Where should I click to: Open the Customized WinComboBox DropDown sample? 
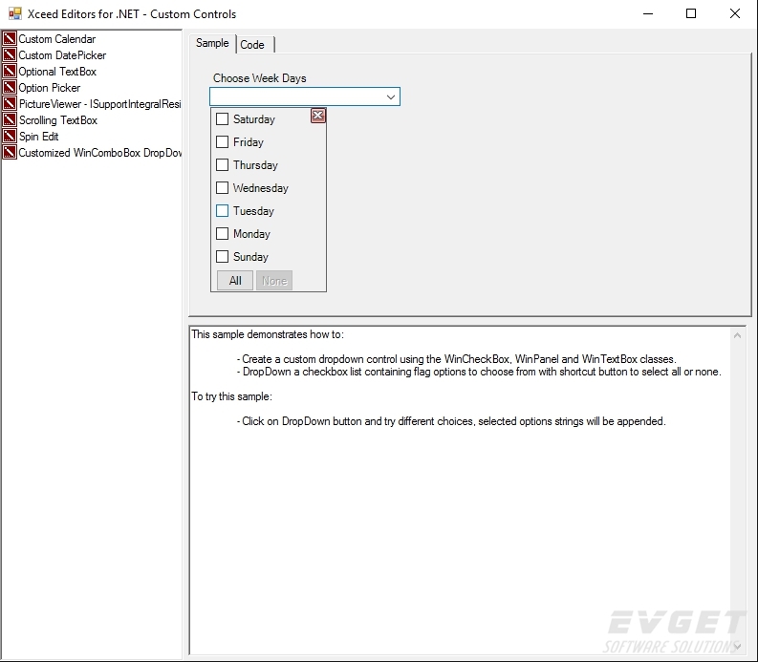pos(100,153)
